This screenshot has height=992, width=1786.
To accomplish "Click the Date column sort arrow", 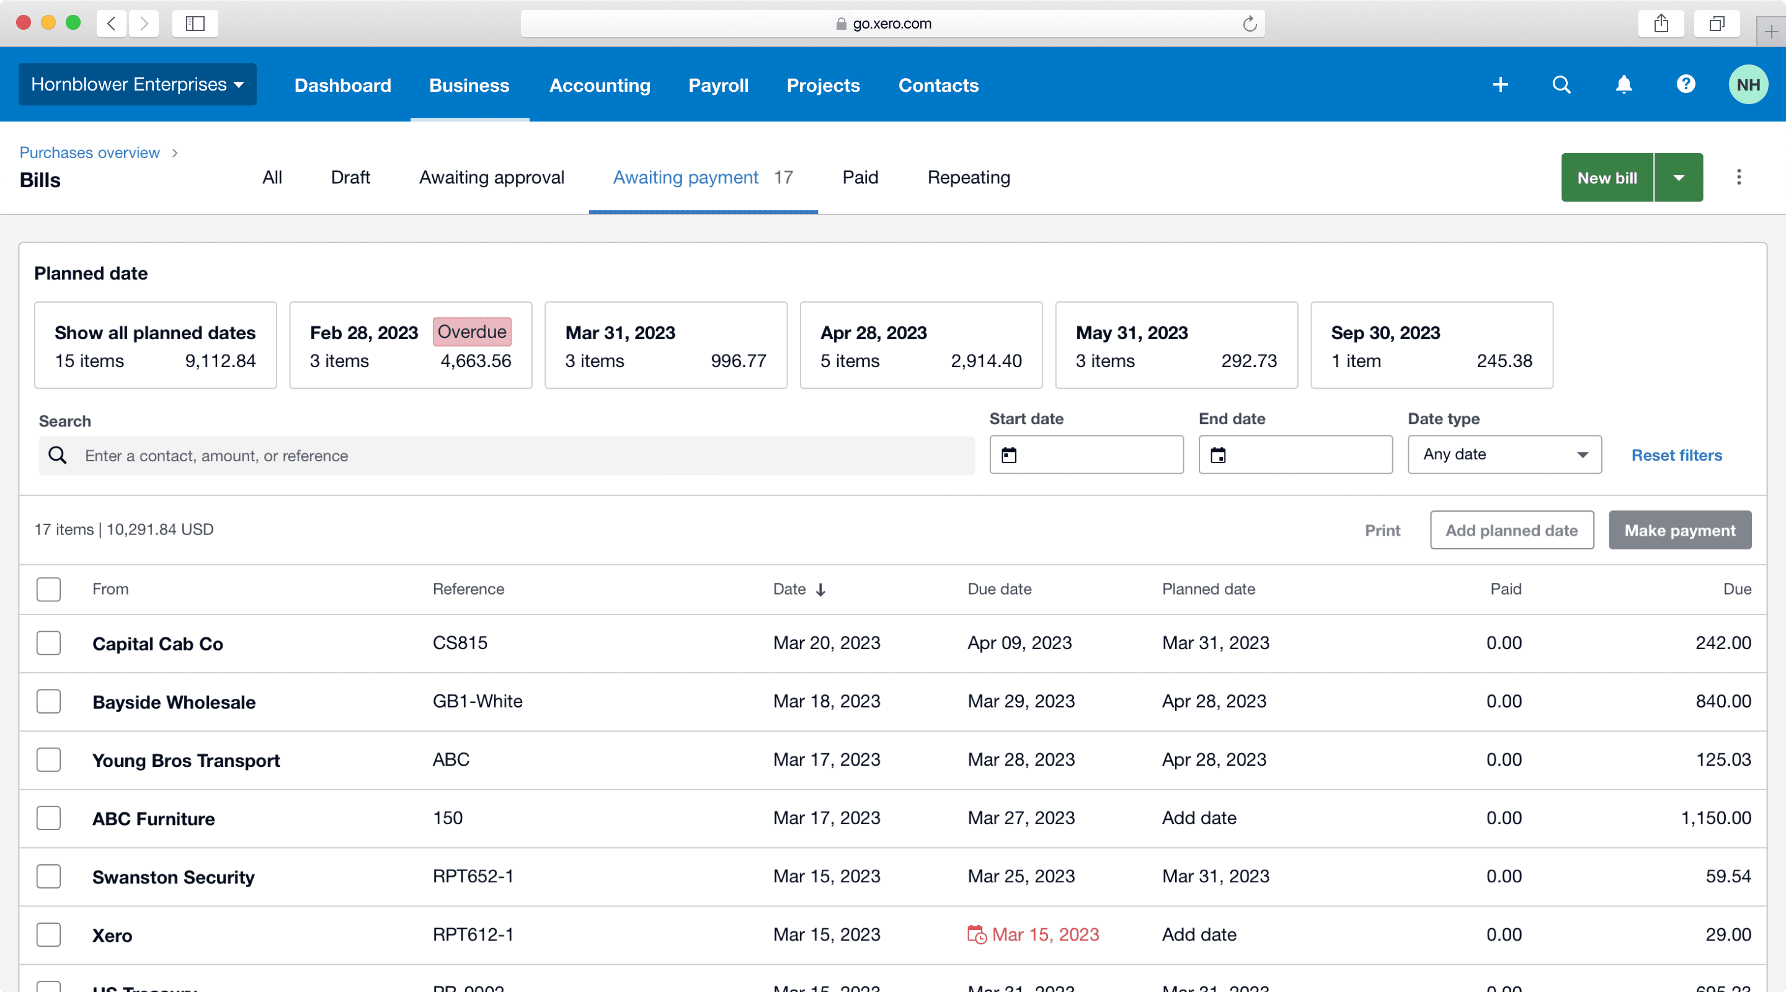I will (821, 589).
